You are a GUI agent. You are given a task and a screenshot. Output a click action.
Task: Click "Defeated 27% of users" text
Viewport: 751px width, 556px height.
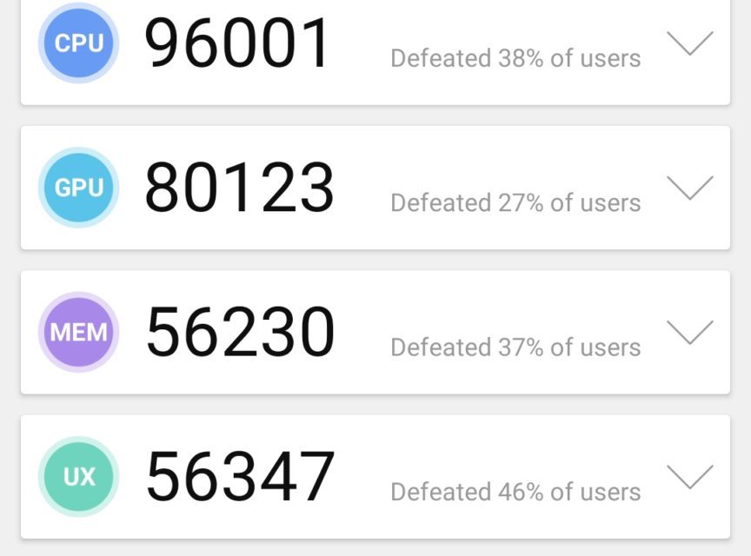click(x=515, y=203)
